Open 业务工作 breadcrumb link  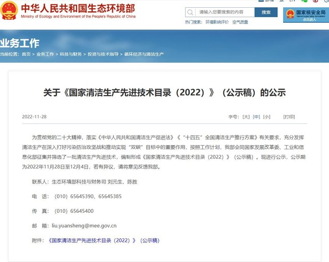point(45,54)
